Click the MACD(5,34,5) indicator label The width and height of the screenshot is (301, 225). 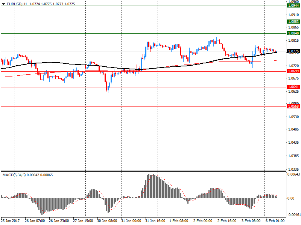coord(14,175)
